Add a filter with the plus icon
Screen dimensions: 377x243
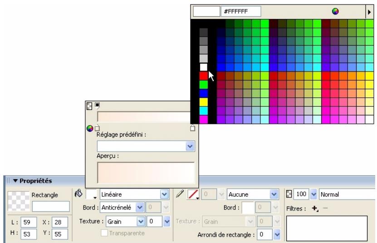[315, 208]
